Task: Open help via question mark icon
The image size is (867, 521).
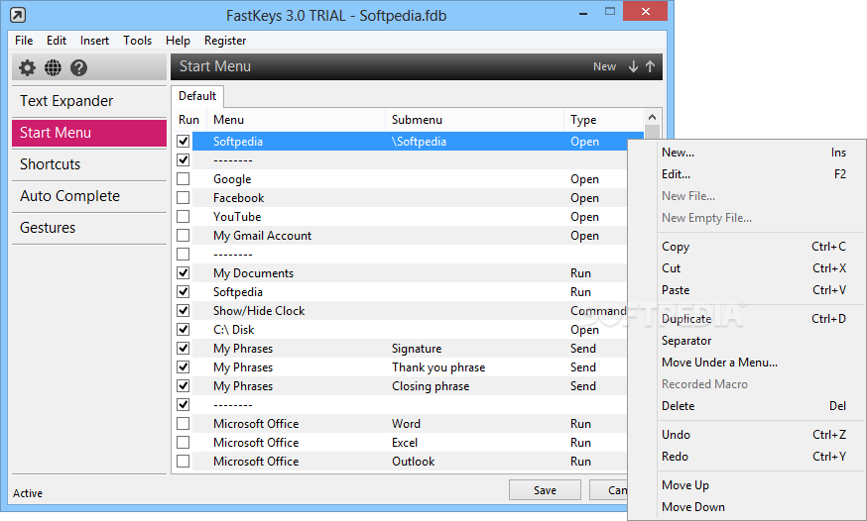Action: [x=78, y=68]
